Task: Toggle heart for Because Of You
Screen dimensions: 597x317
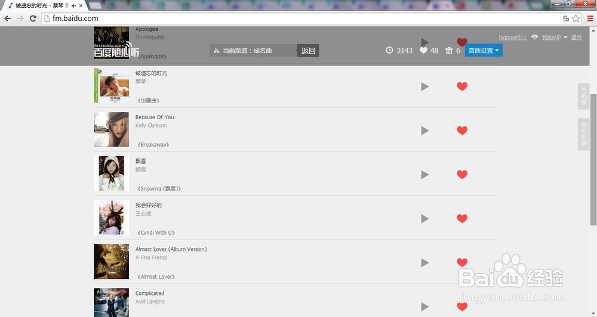Action: click(462, 130)
